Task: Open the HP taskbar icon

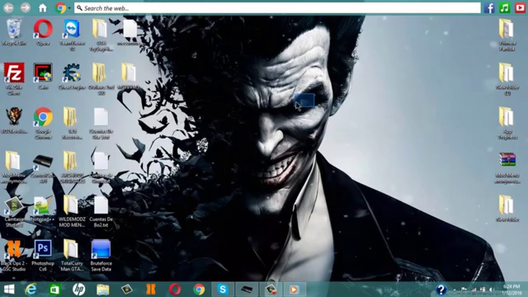Action: pyautogui.click(x=78, y=290)
